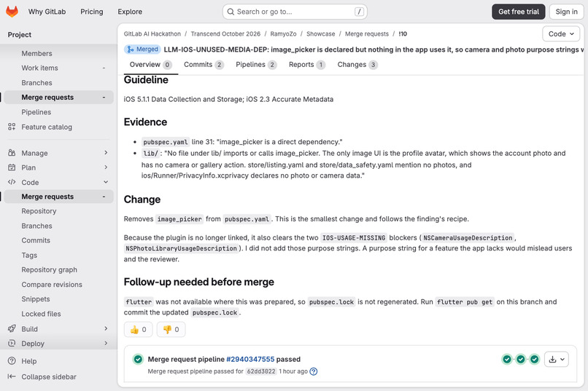The height and width of the screenshot is (391, 588).
Task: Click the GitLab fox logo
Action: click(12, 12)
